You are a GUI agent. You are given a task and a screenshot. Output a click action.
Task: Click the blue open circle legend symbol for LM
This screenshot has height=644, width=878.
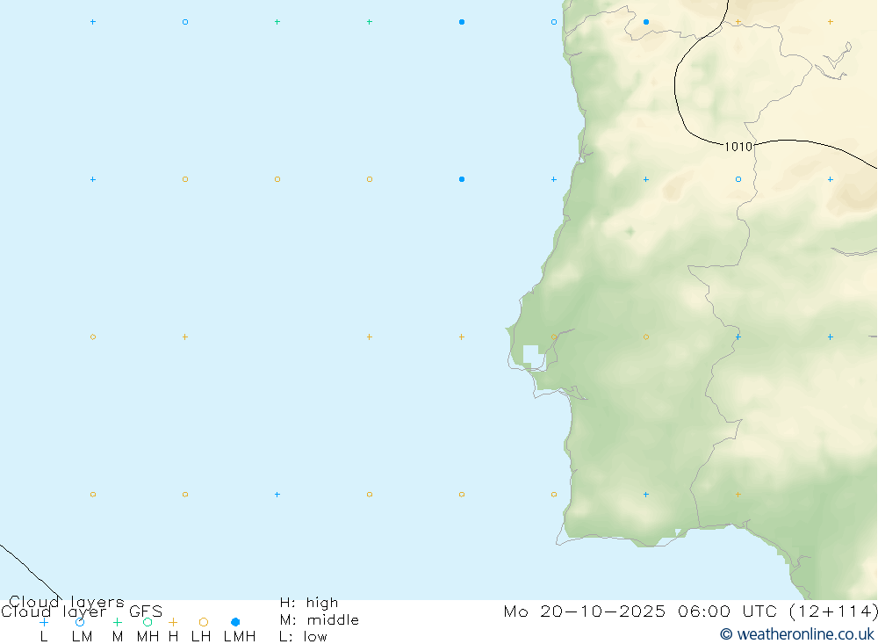pyautogui.click(x=80, y=622)
